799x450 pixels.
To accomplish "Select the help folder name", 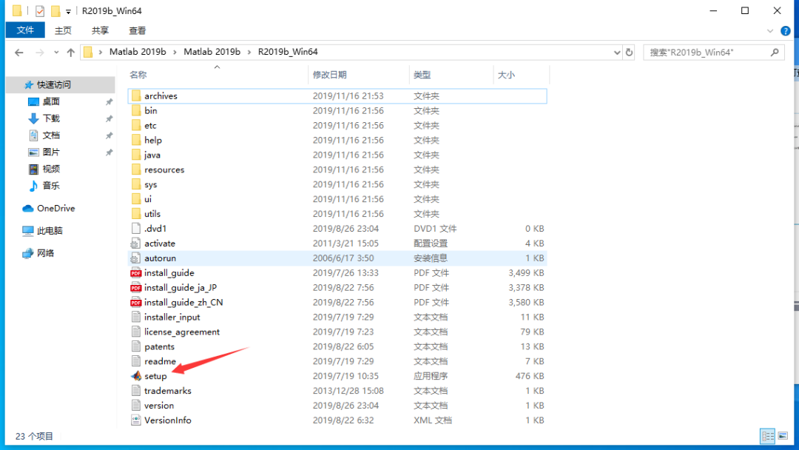I will (153, 140).
